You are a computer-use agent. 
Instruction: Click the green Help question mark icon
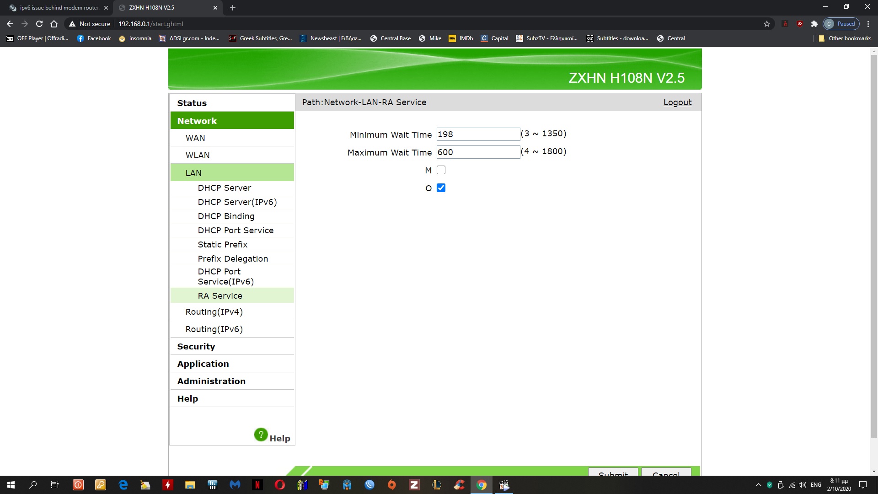tap(261, 435)
